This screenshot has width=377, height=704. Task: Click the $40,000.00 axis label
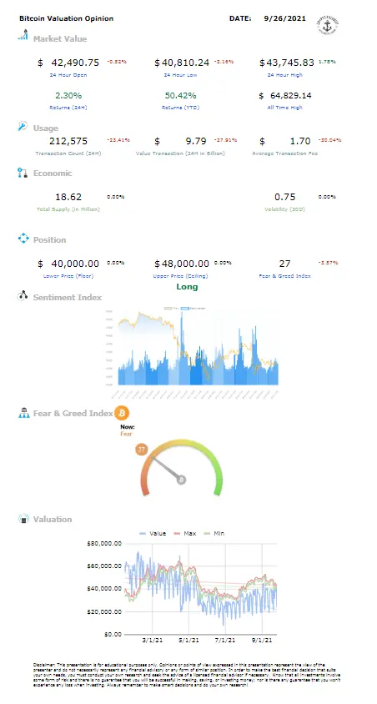(x=104, y=589)
